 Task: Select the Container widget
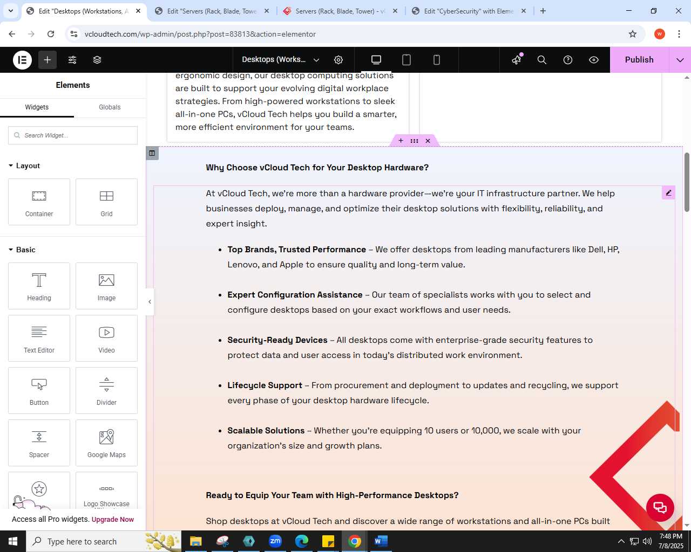39,202
